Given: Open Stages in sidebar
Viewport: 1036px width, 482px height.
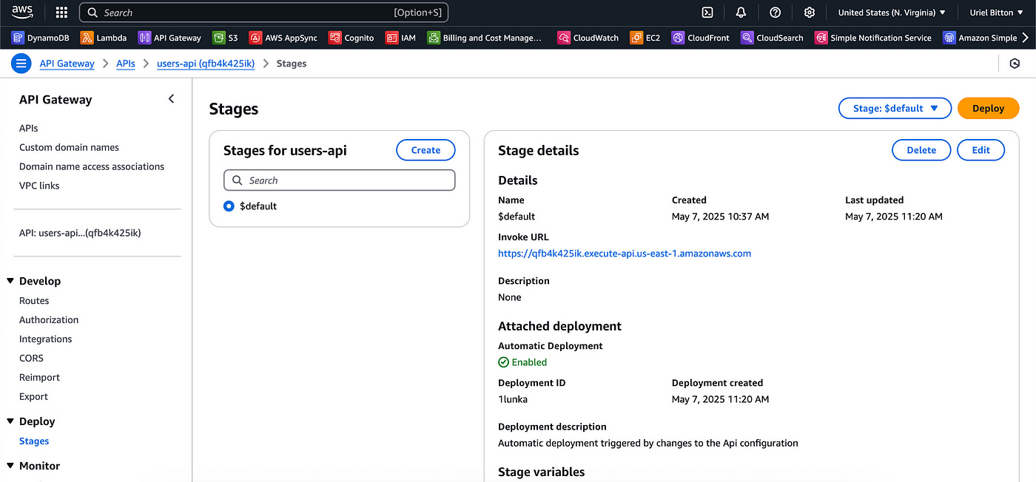Looking at the screenshot, I should (34, 441).
